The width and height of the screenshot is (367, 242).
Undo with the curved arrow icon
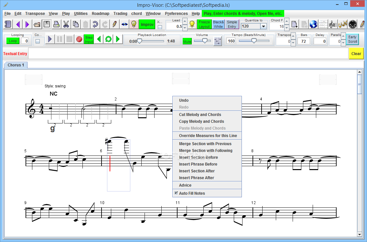(x=95, y=24)
